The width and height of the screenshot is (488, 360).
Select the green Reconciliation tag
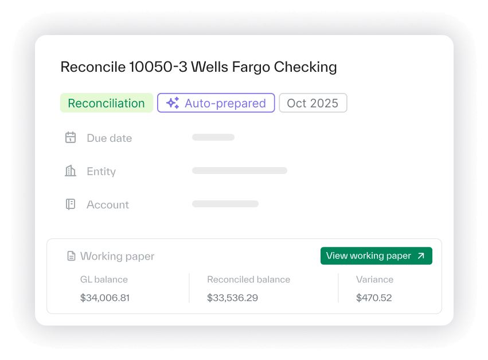click(x=107, y=103)
